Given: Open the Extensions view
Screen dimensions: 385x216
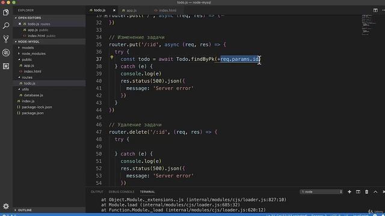Looking at the screenshot, I should 5,66.
